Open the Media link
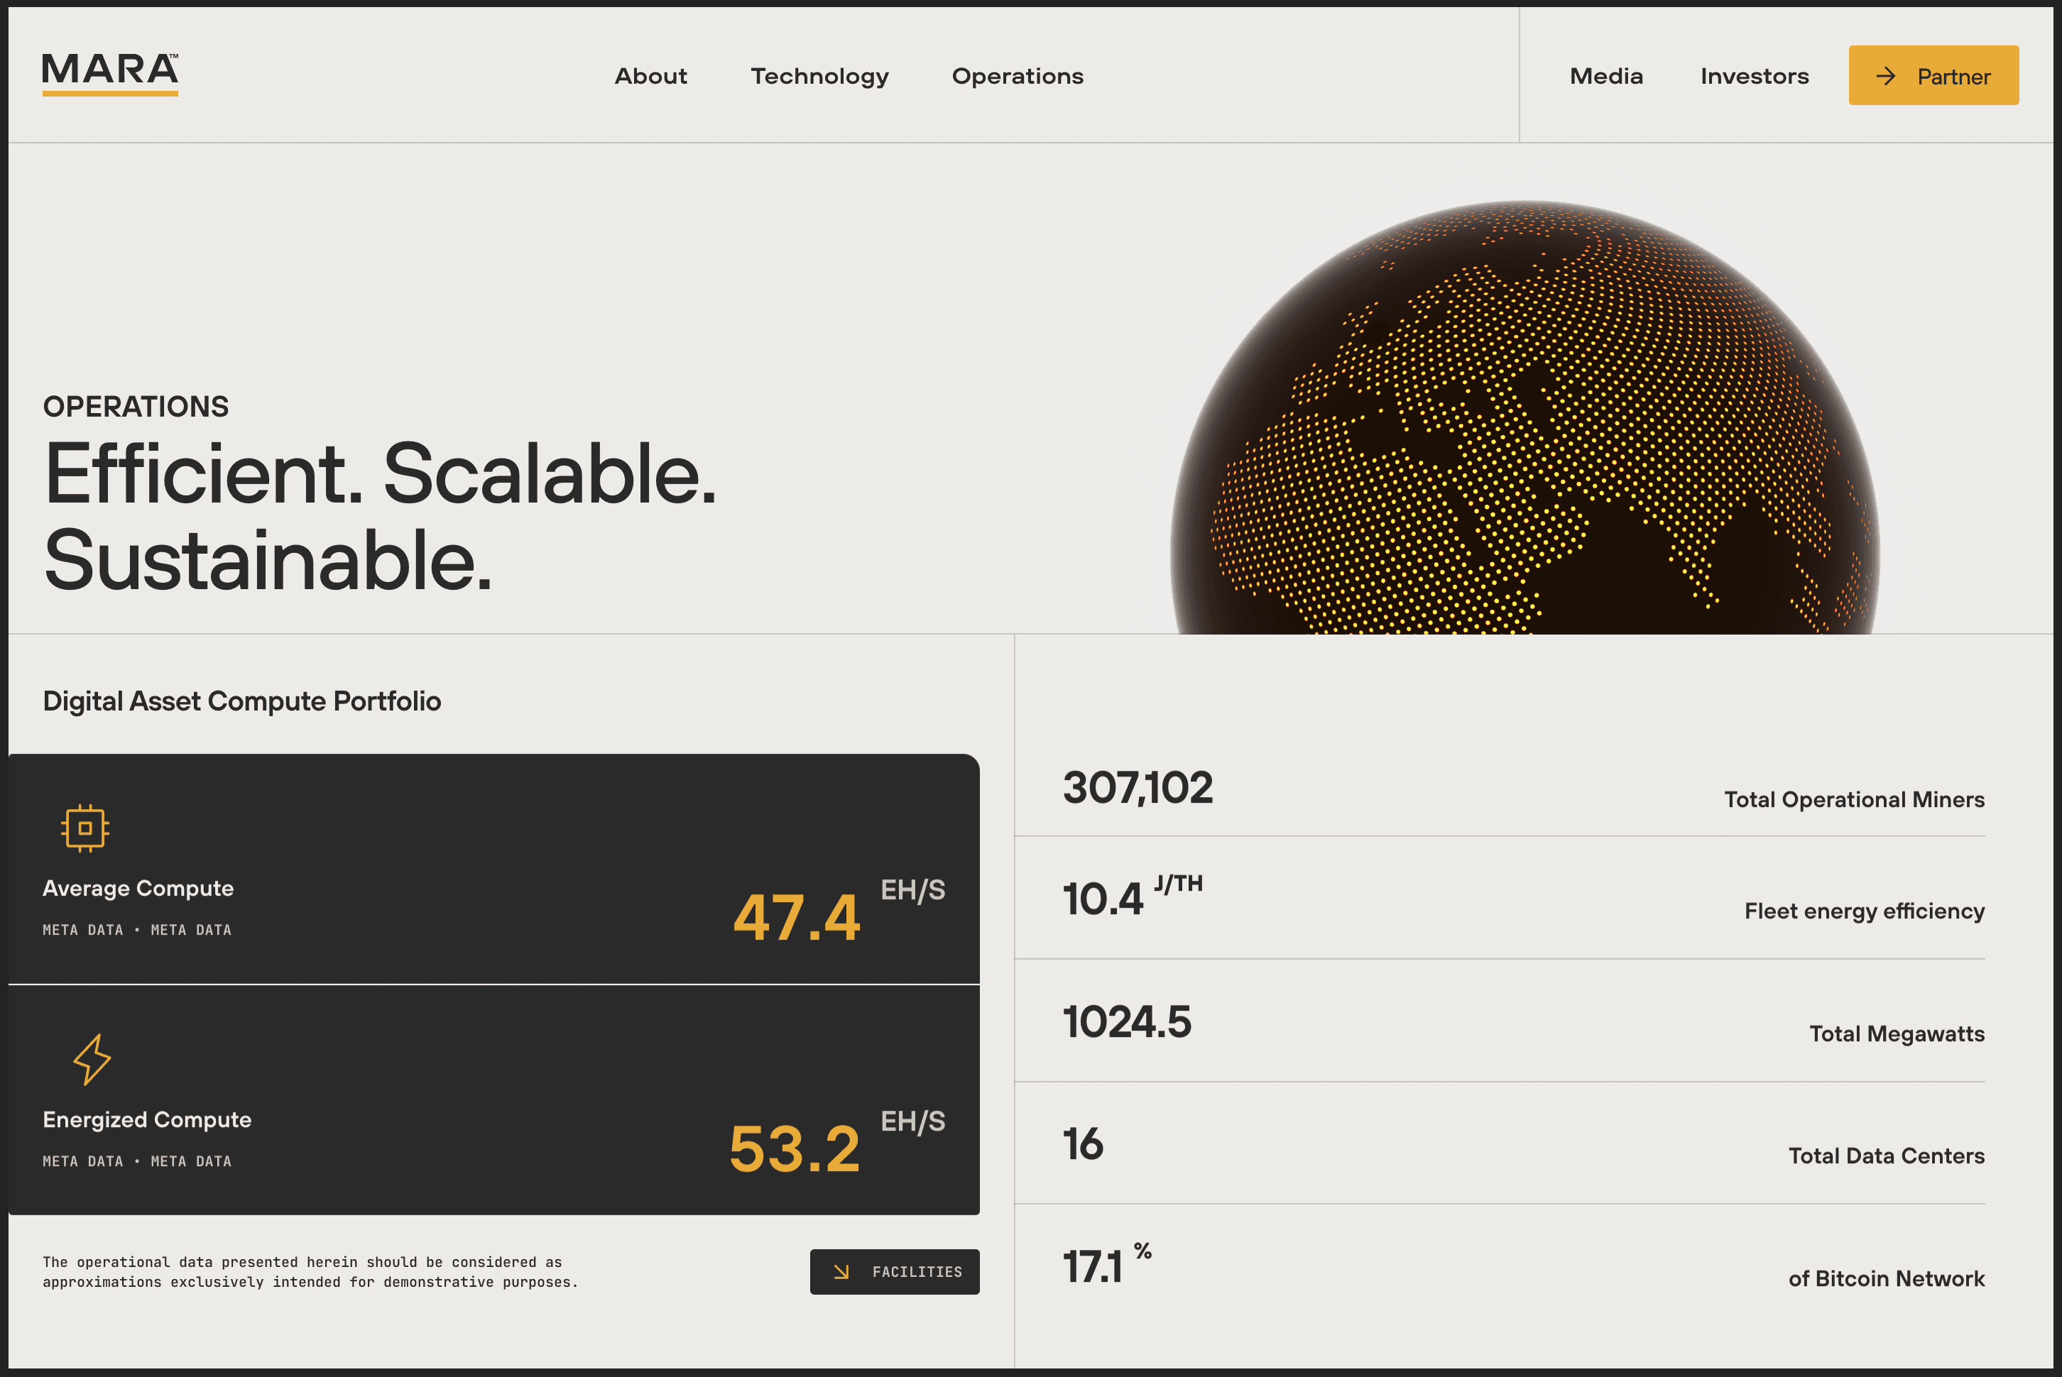This screenshot has width=2062, height=1377. [1605, 77]
